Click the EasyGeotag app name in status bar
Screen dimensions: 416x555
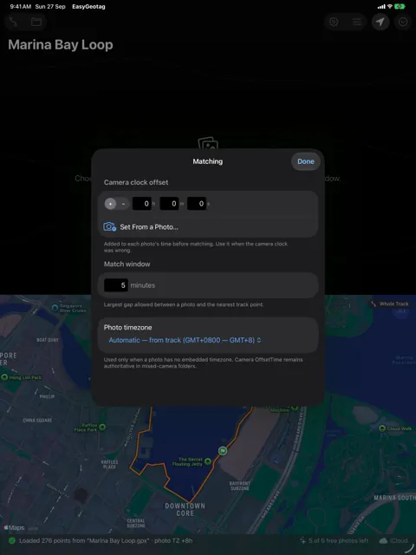point(88,6)
